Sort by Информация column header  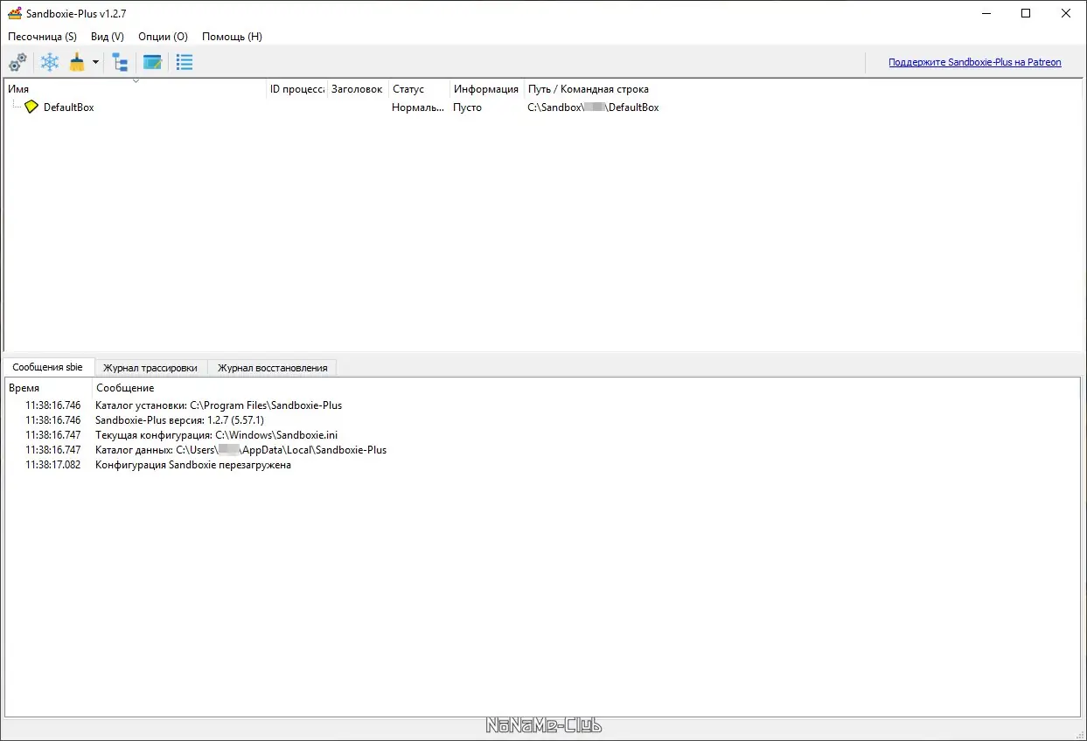coord(487,89)
